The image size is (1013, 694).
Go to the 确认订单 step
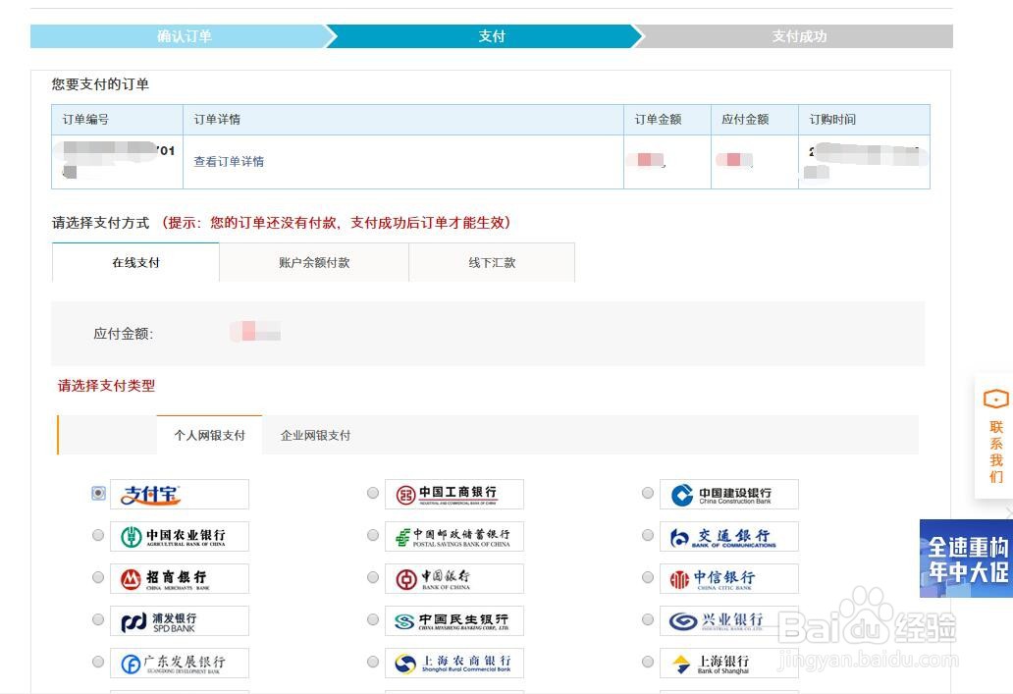pos(184,36)
